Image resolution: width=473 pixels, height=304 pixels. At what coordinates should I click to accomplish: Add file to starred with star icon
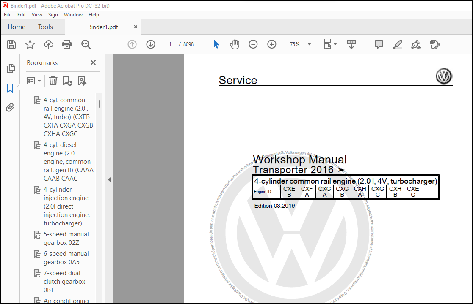pyautogui.click(x=30, y=44)
